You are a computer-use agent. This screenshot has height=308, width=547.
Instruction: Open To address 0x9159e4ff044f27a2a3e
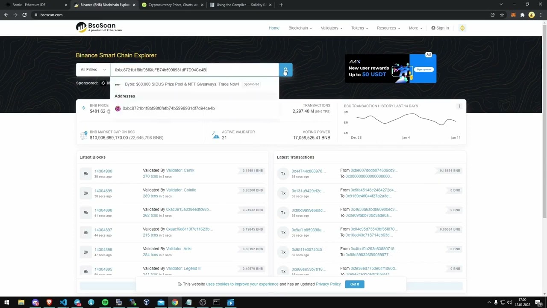pos(368,196)
